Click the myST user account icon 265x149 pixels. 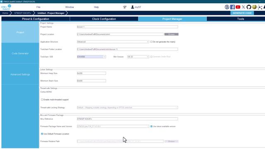point(132,7)
